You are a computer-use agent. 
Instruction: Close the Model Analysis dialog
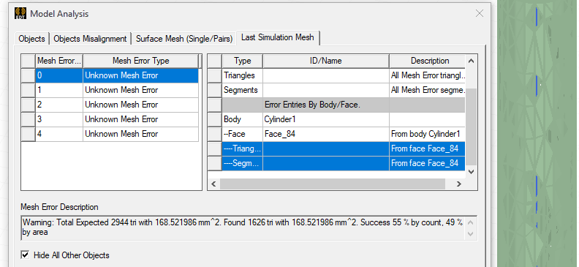(480, 14)
